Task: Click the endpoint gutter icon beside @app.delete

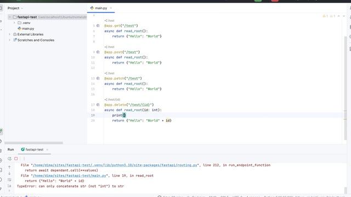Action: pos(98,105)
